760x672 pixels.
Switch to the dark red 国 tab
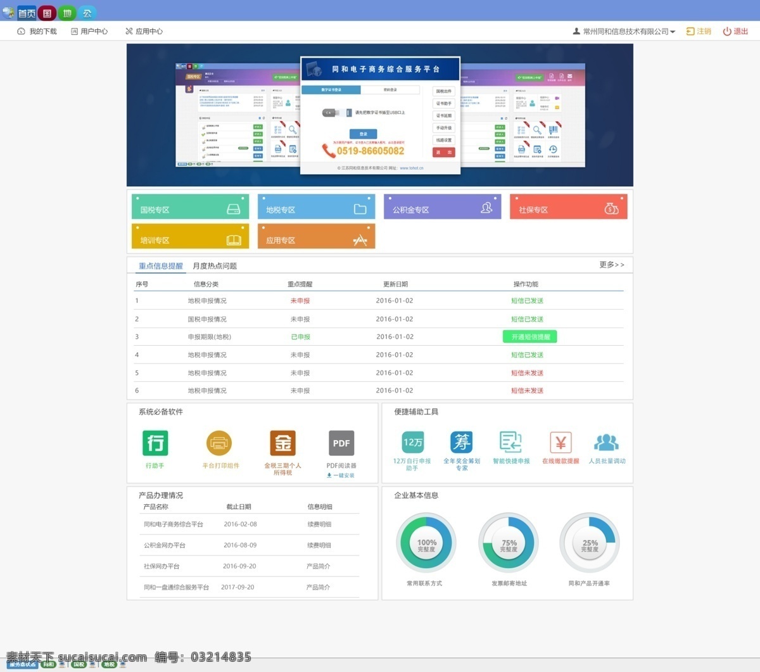pyautogui.click(x=47, y=13)
